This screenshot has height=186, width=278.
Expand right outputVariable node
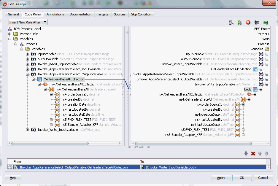[267, 59]
